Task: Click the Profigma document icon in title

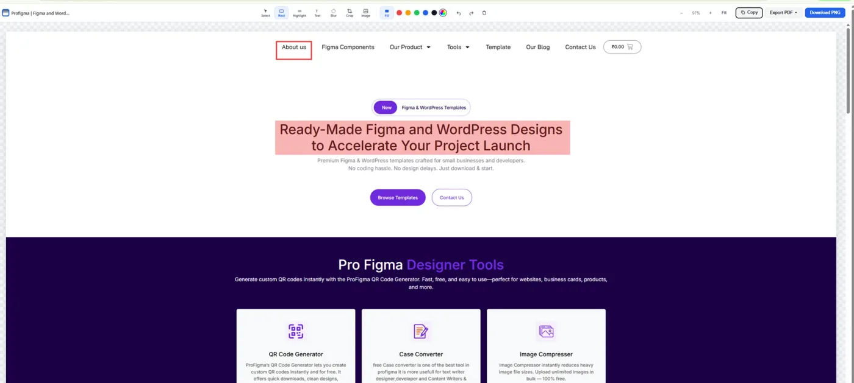Action: click(x=5, y=13)
